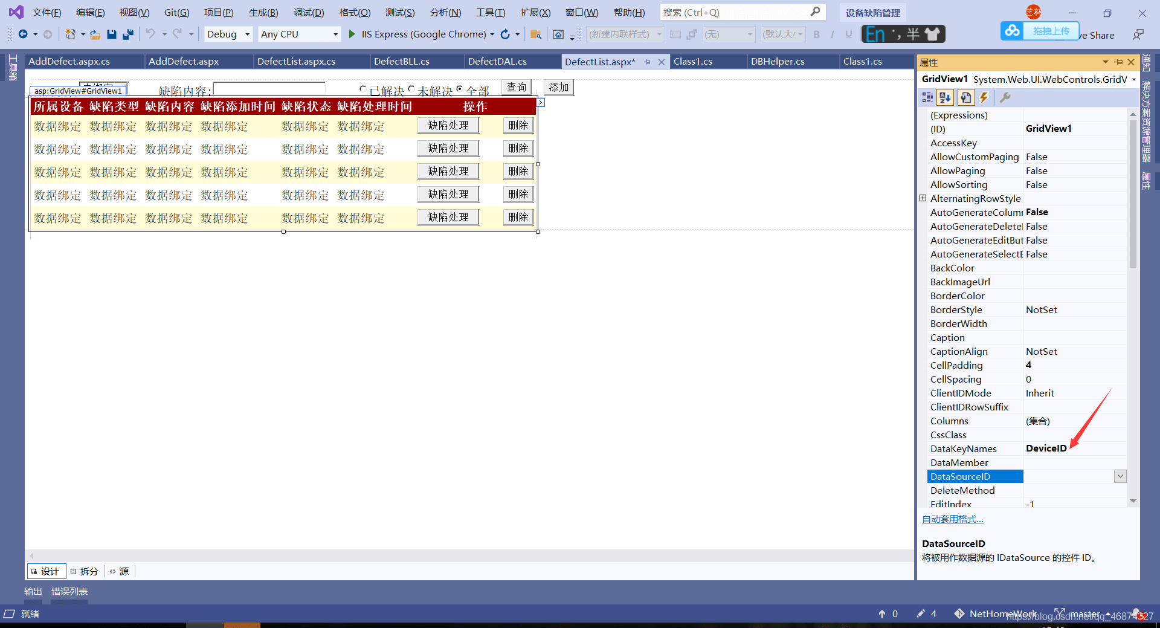Switch to categorized property view icon
This screenshot has height=628, width=1160.
click(927, 97)
